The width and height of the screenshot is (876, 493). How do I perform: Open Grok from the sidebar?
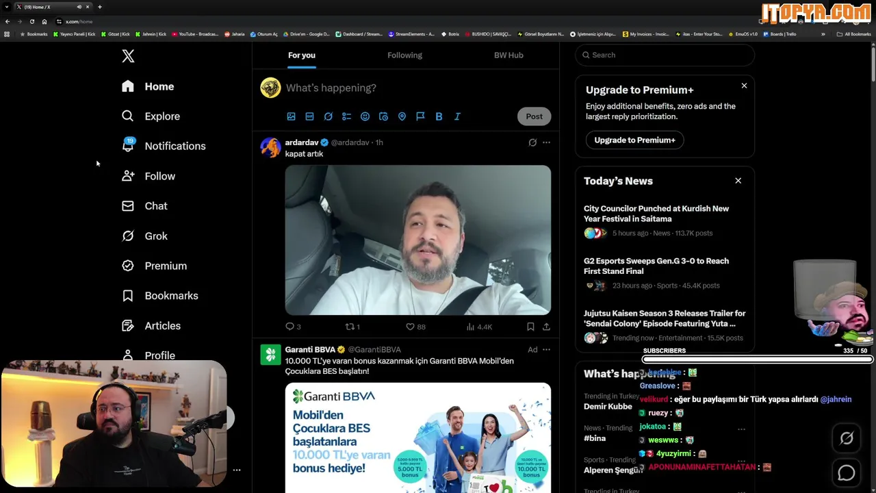pyautogui.click(x=144, y=236)
